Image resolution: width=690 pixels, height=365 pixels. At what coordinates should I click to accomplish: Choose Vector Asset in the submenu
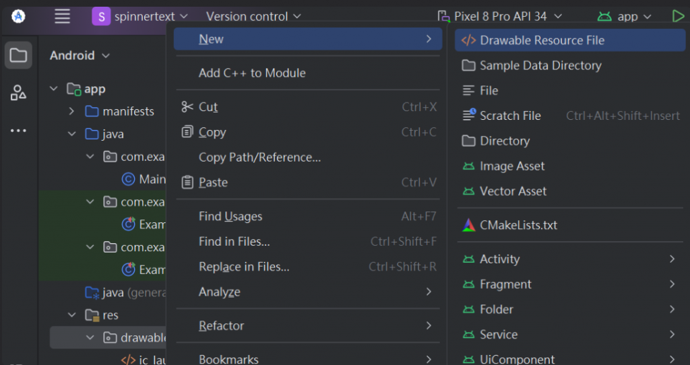[513, 191]
